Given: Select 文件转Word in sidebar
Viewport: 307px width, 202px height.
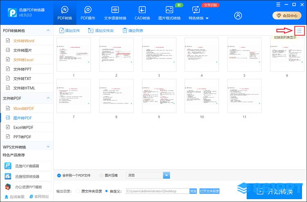Looking at the screenshot, I should [27, 40].
